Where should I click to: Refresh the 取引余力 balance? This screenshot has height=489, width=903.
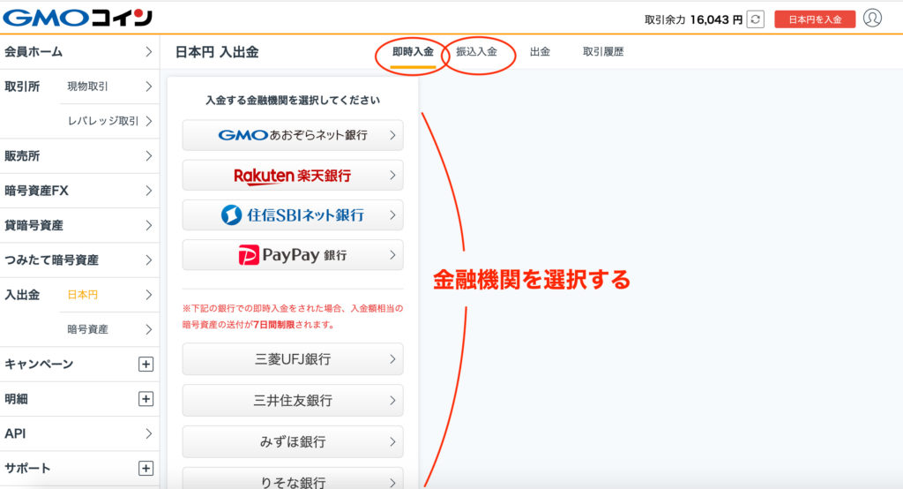tap(755, 19)
